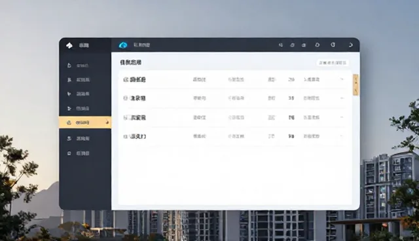The width and height of the screenshot is (419, 241).
Task: Click the chevron arrow at the header's far end
Action: tap(351, 45)
